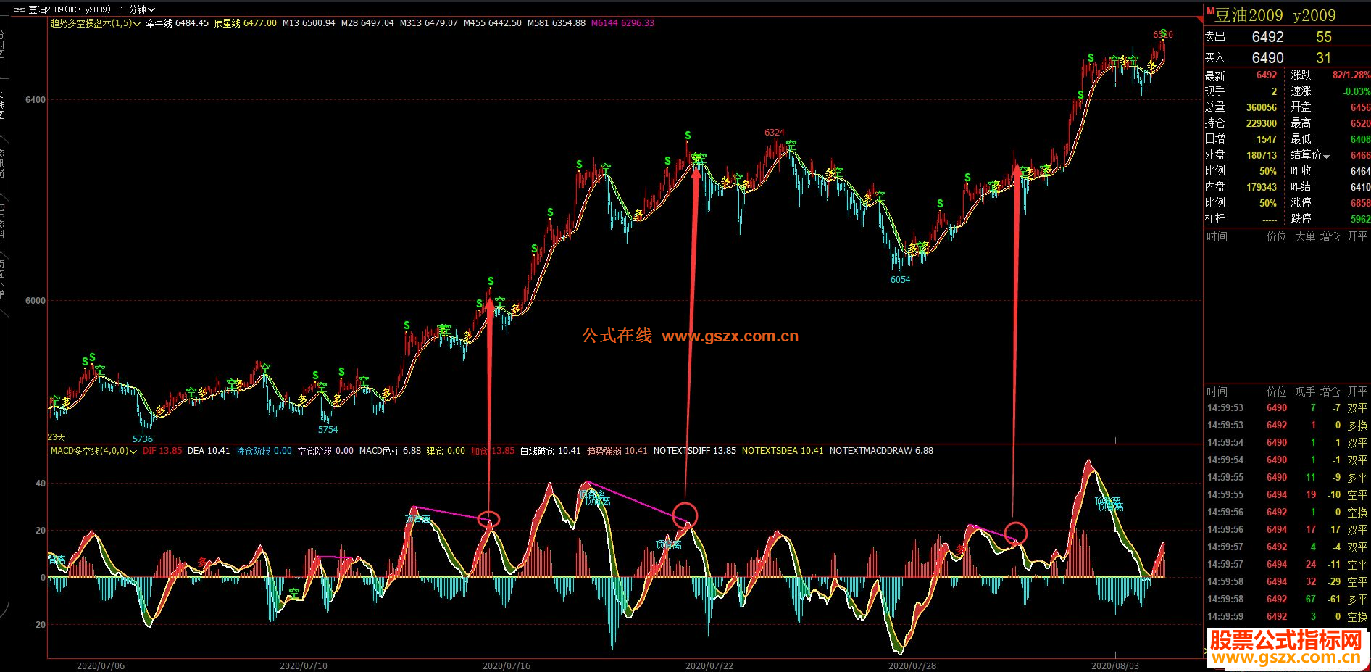Click the M581 6354.88 legend value
This screenshot has width=1371, height=672.
point(557,23)
